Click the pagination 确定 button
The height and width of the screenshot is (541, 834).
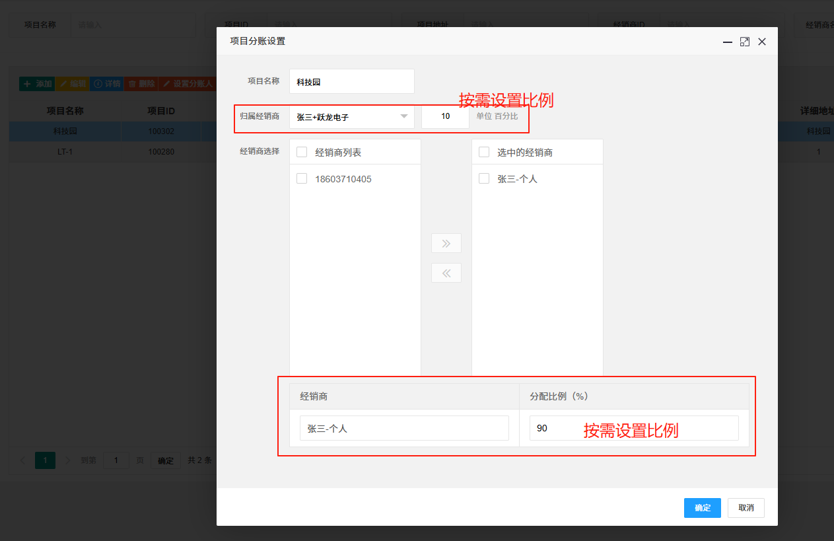coord(166,460)
